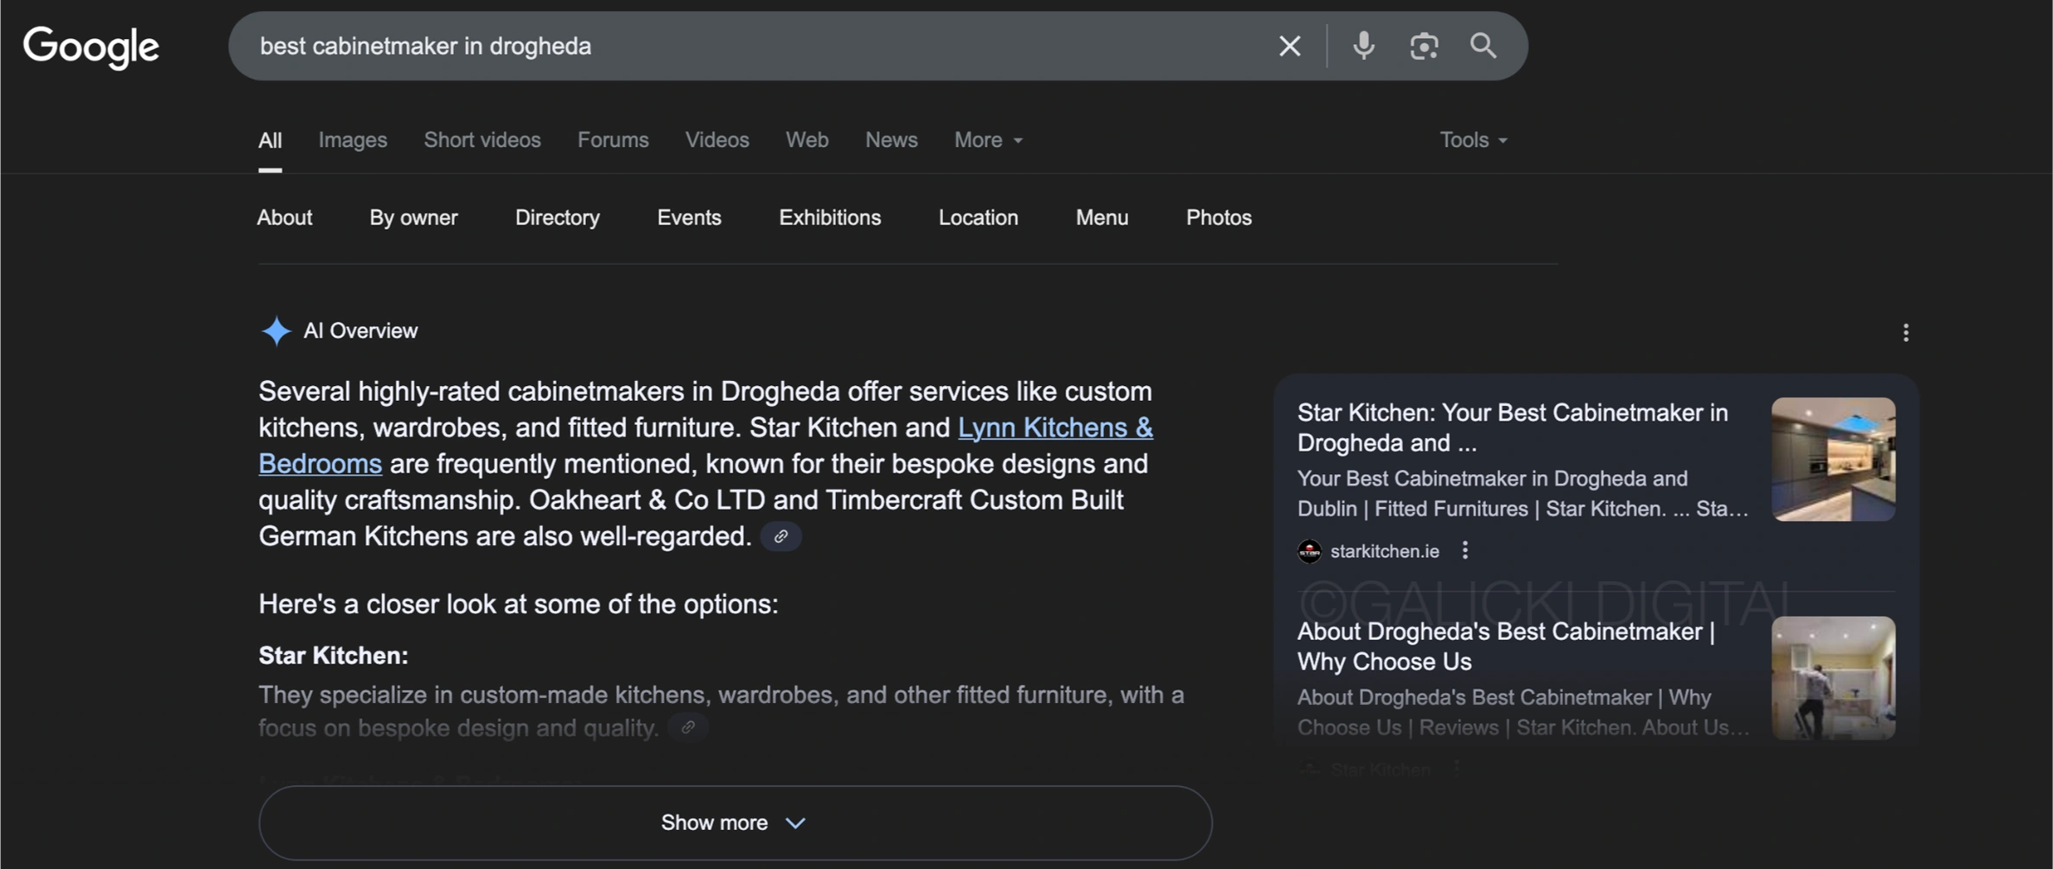The image size is (2053, 869).
Task: Filter results by Directory chip
Action: pyautogui.click(x=557, y=218)
